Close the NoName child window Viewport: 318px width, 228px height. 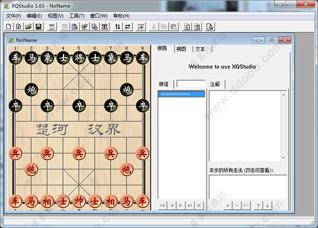285,40
